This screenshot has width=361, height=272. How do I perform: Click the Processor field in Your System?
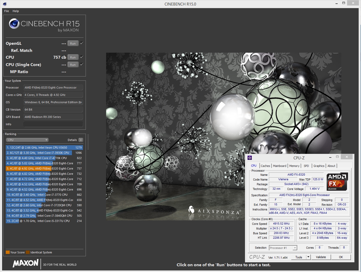pyautogui.click(x=53, y=88)
